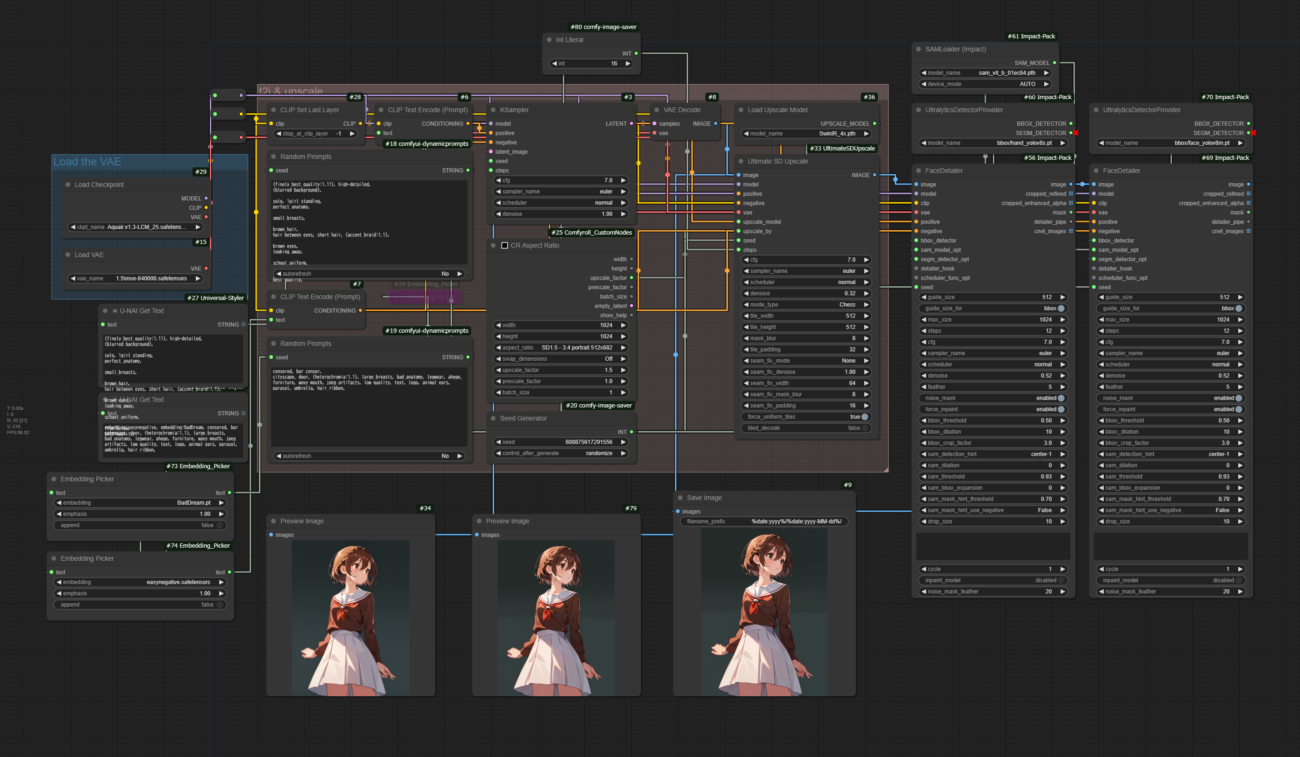Image resolution: width=1300 pixels, height=757 pixels.
Task: Adjust left FaceDetailer bbox_threshold 0.50 value
Action: click(x=993, y=421)
